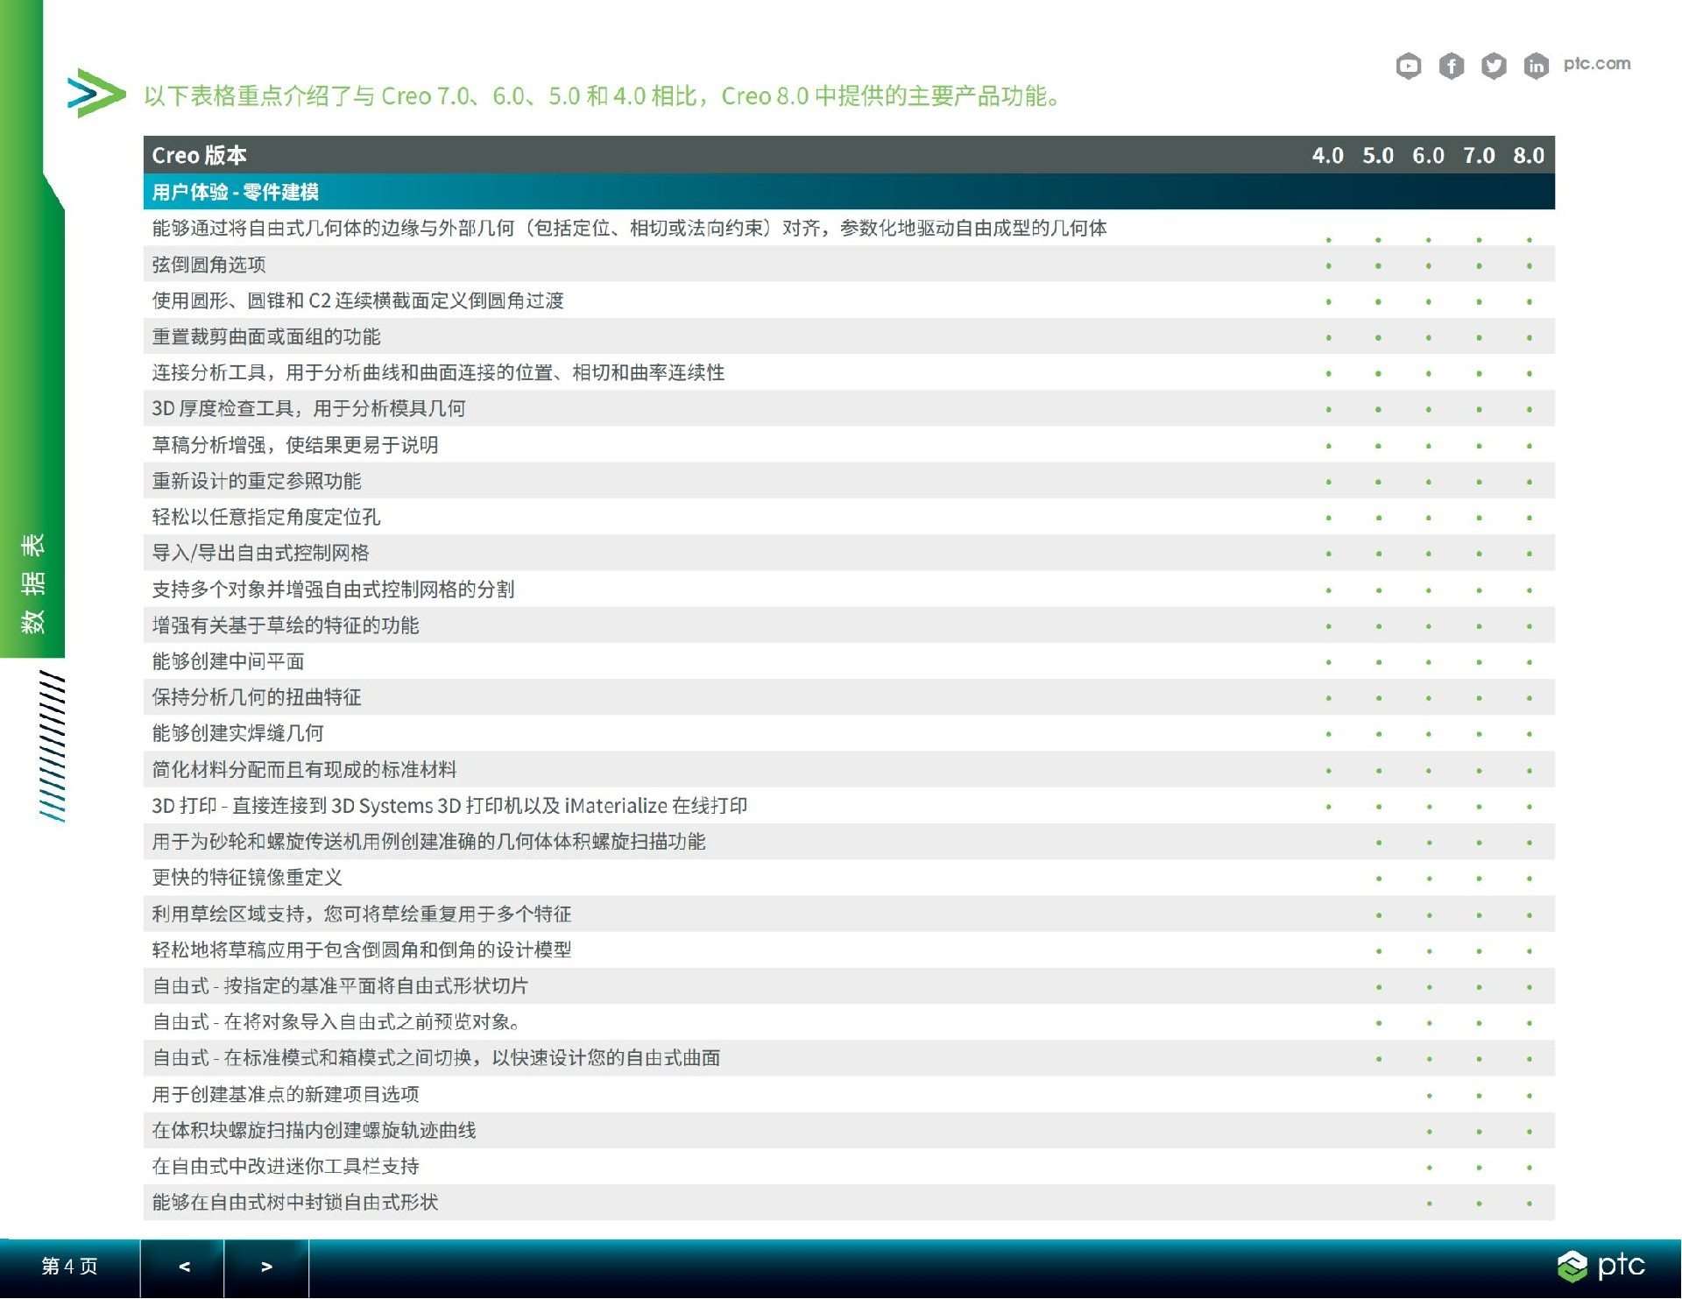The image size is (1682, 1299).
Task: Select row 在体积块螺旋扫描内创建螺旋轨迹曲线
Action: (x=849, y=1131)
